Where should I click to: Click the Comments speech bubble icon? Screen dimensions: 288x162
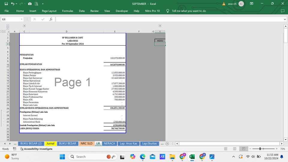pyautogui.click(x=283, y=11)
